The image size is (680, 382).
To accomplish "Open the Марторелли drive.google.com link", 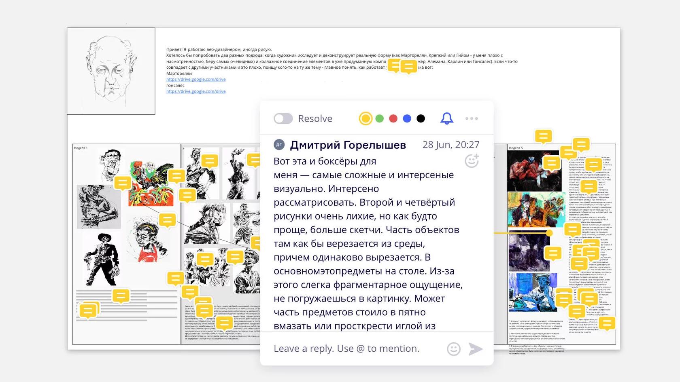I will click(196, 79).
